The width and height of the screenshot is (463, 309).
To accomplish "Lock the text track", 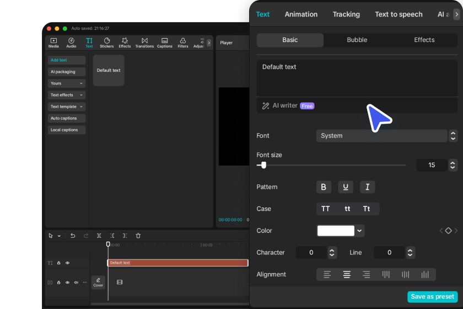I will click(x=59, y=263).
